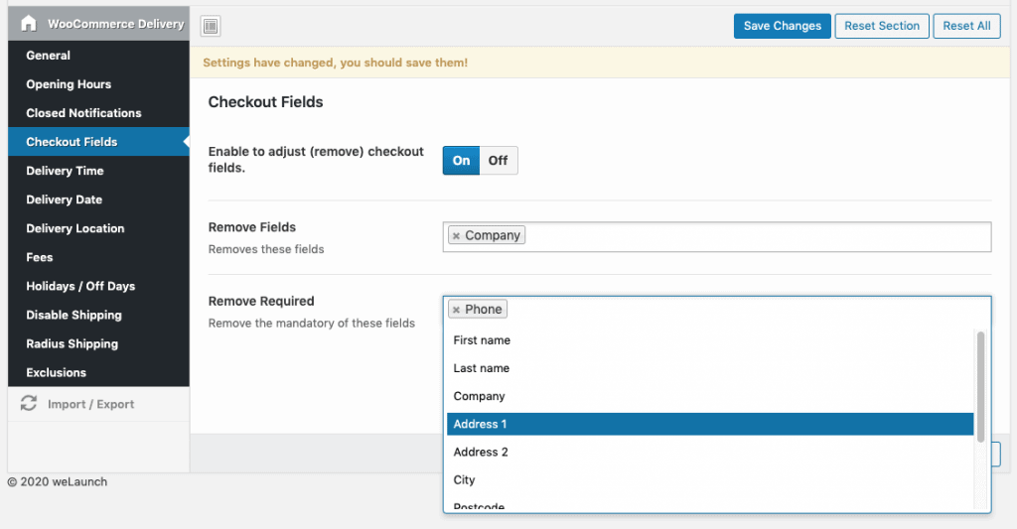The image size is (1017, 529).
Task: Switch the checkout fields toggle to Off
Action: tap(498, 161)
